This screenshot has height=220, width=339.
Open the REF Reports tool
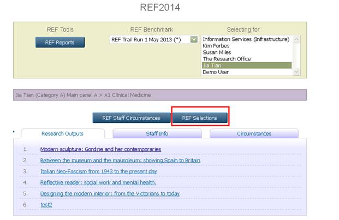tap(60, 42)
